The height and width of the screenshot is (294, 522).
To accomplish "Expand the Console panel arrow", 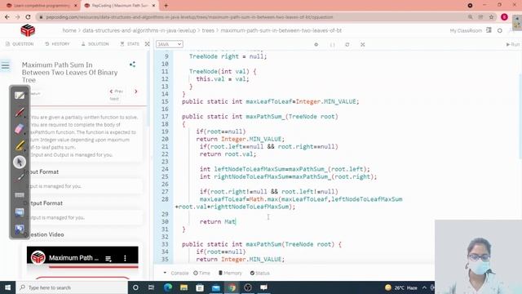I will click(165, 273).
